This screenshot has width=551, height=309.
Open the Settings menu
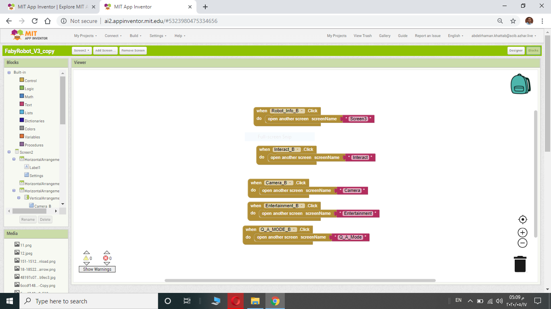tap(158, 36)
